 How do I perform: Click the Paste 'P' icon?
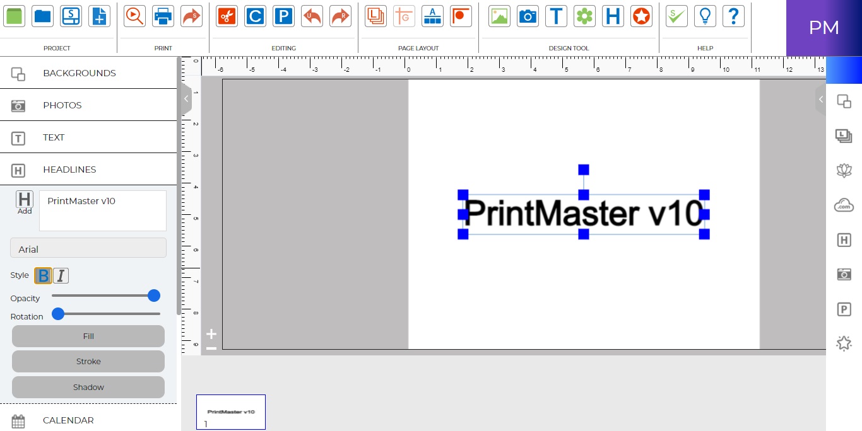(x=283, y=16)
